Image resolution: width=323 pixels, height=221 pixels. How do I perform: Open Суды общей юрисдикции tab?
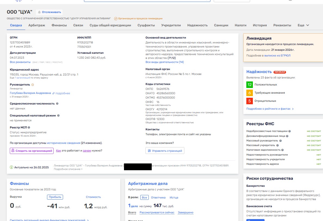[110, 25]
